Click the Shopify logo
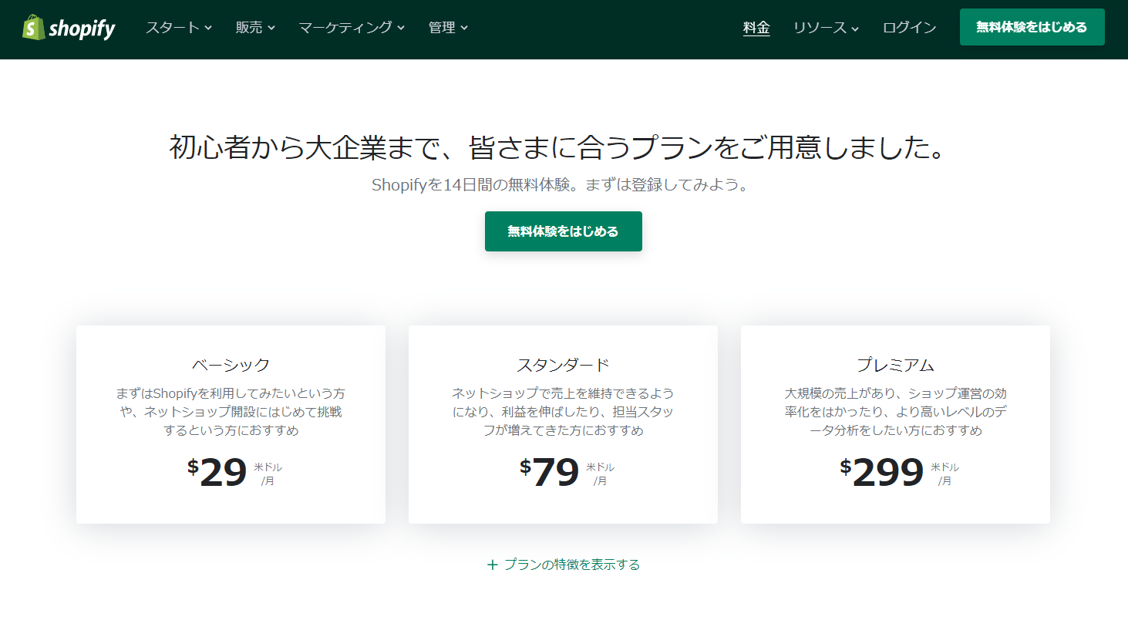The image size is (1128, 617). coord(68,28)
